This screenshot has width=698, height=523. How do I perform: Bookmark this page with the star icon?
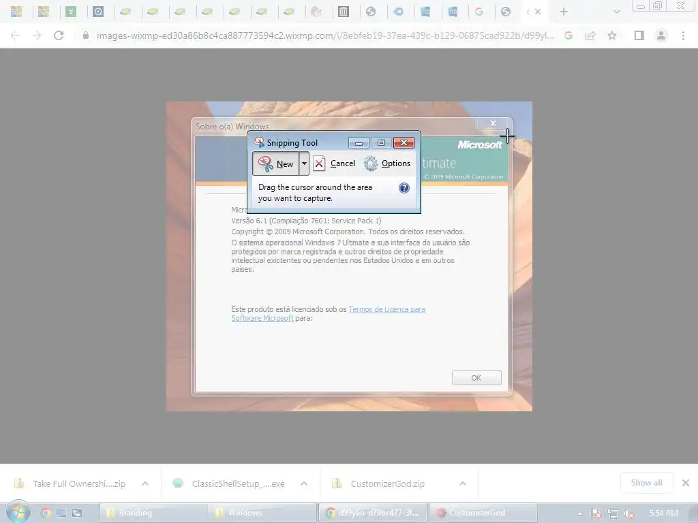612,35
